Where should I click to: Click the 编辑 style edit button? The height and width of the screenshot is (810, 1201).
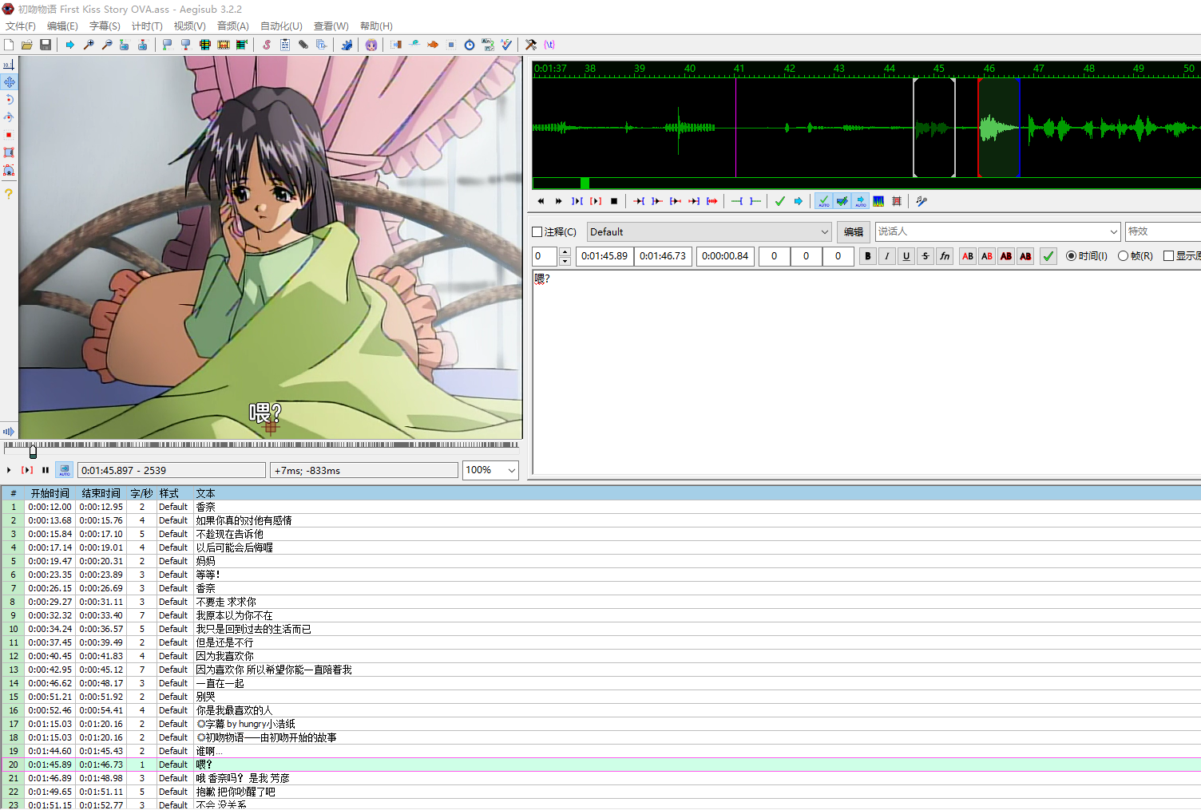854,232
